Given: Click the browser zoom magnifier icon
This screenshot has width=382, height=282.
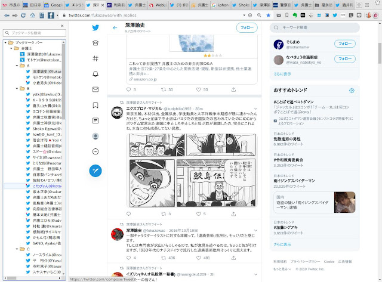Looking at the screenshot, I should tap(259, 15).
